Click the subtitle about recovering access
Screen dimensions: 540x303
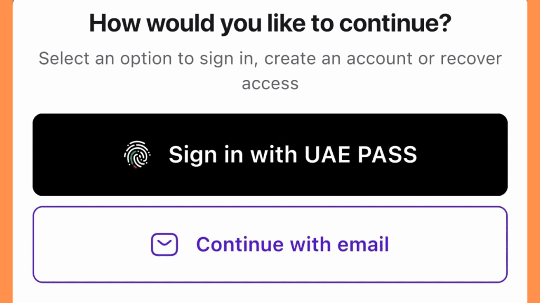(270, 70)
